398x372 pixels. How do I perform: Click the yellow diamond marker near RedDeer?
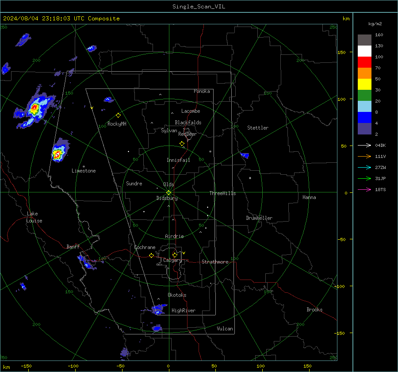click(x=182, y=144)
